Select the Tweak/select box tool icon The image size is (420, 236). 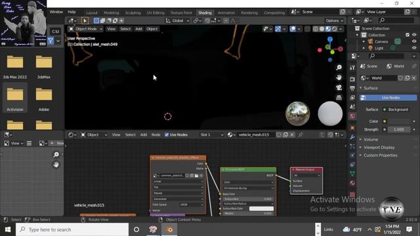[85, 20]
